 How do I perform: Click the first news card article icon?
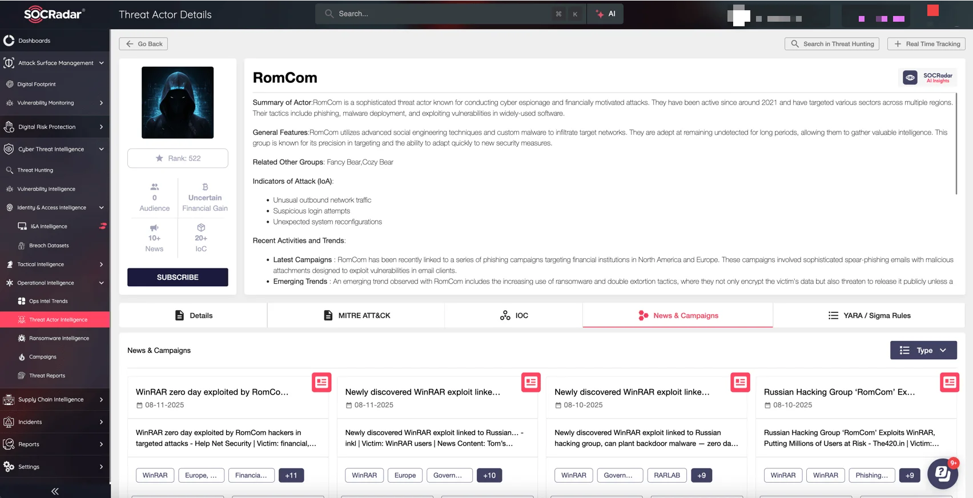click(321, 382)
